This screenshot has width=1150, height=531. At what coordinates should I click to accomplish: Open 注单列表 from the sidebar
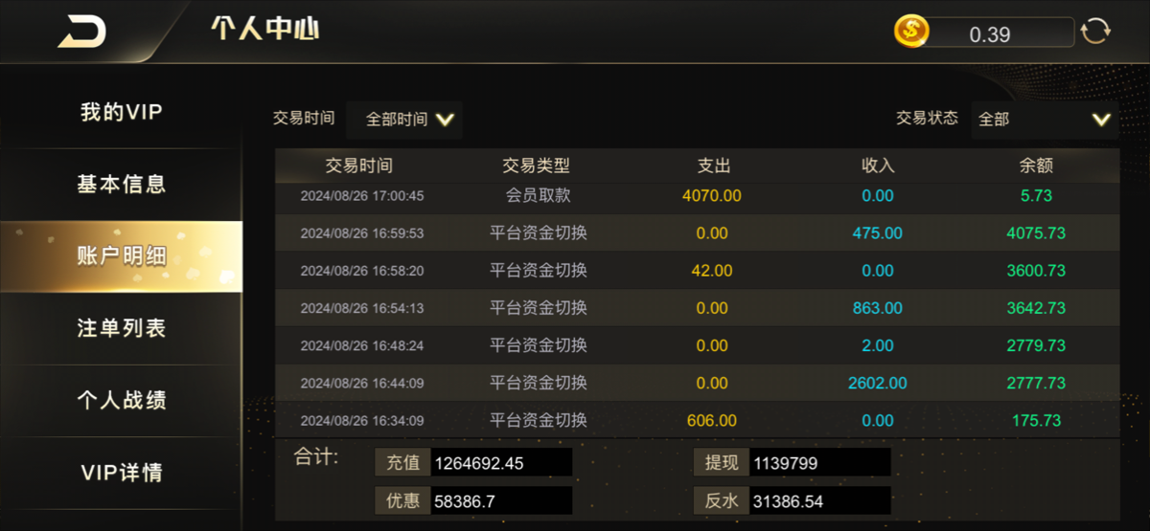tap(121, 328)
